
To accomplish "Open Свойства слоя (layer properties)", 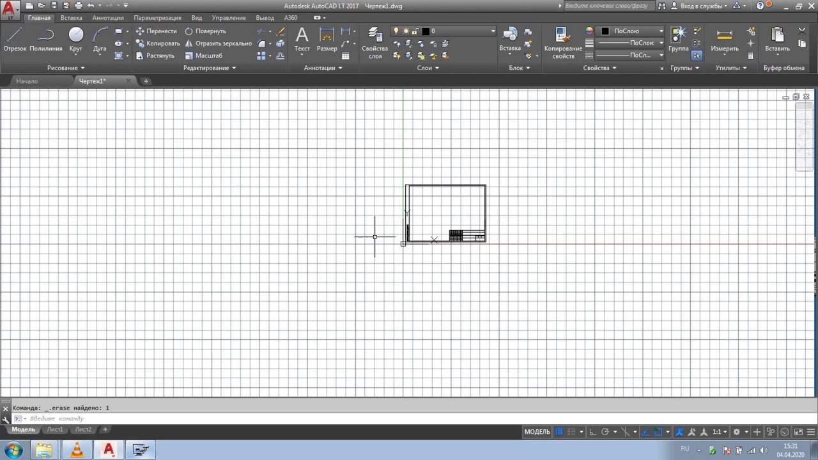I will 375,43.
